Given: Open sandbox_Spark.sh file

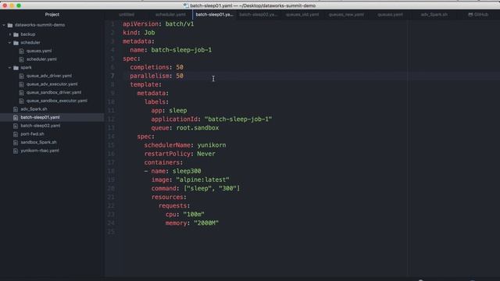Looking at the screenshot, I should [x=38, y=142].
